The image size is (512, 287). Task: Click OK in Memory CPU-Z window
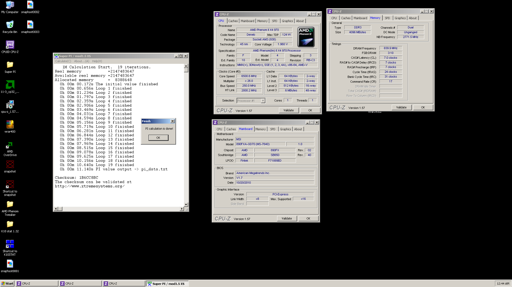(423, 108)
